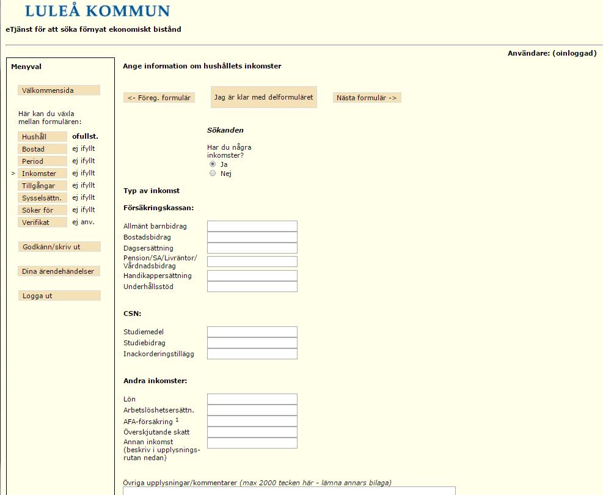The width and height of the screenshot is (603, 495).
Task: Switch to the Hushåll form
Action: click(x=42, y=136)
